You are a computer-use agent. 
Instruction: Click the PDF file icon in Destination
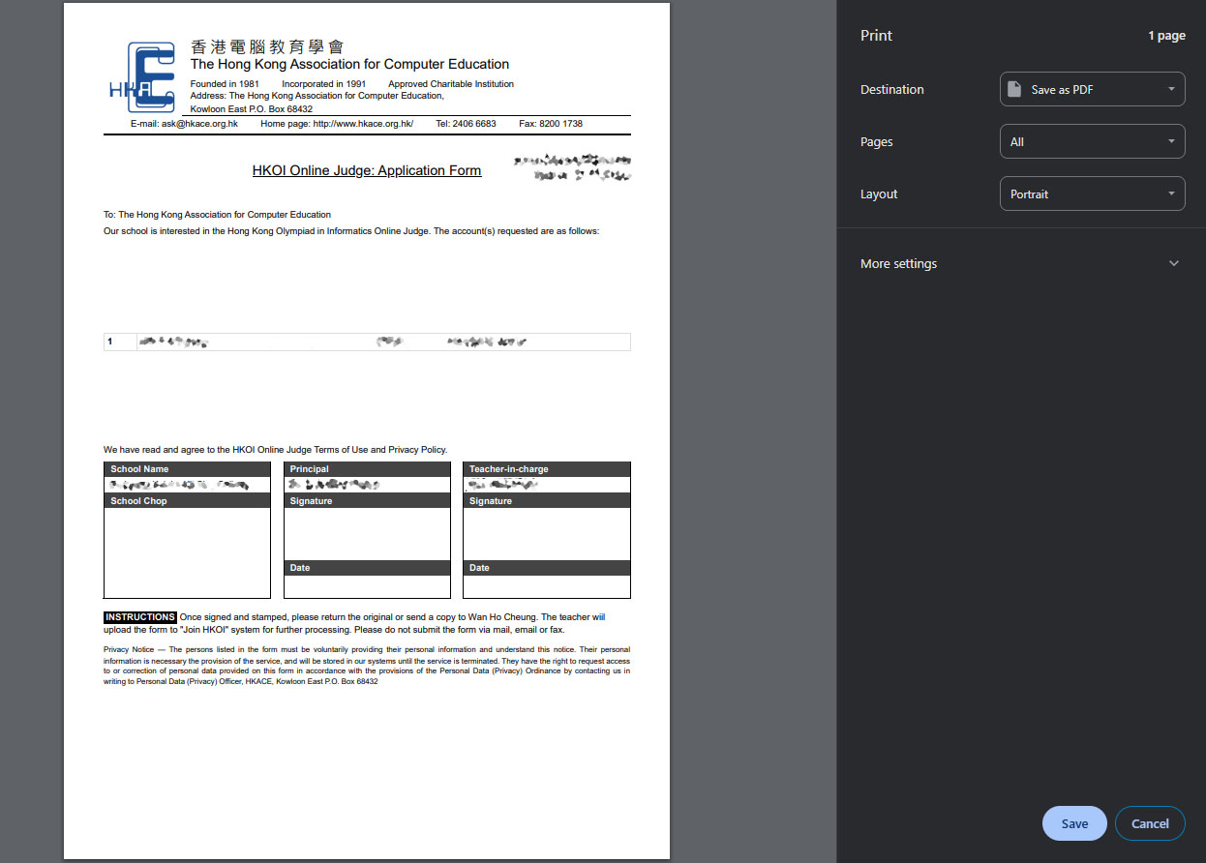tap(1014, 89)
